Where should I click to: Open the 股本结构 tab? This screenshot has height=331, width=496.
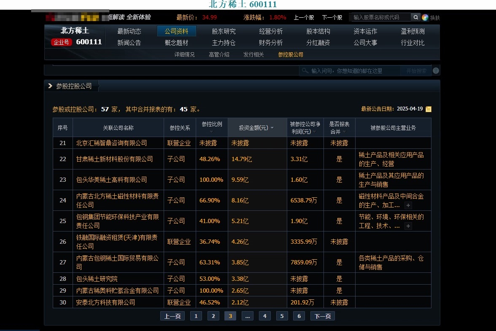(x=318, y=31)
